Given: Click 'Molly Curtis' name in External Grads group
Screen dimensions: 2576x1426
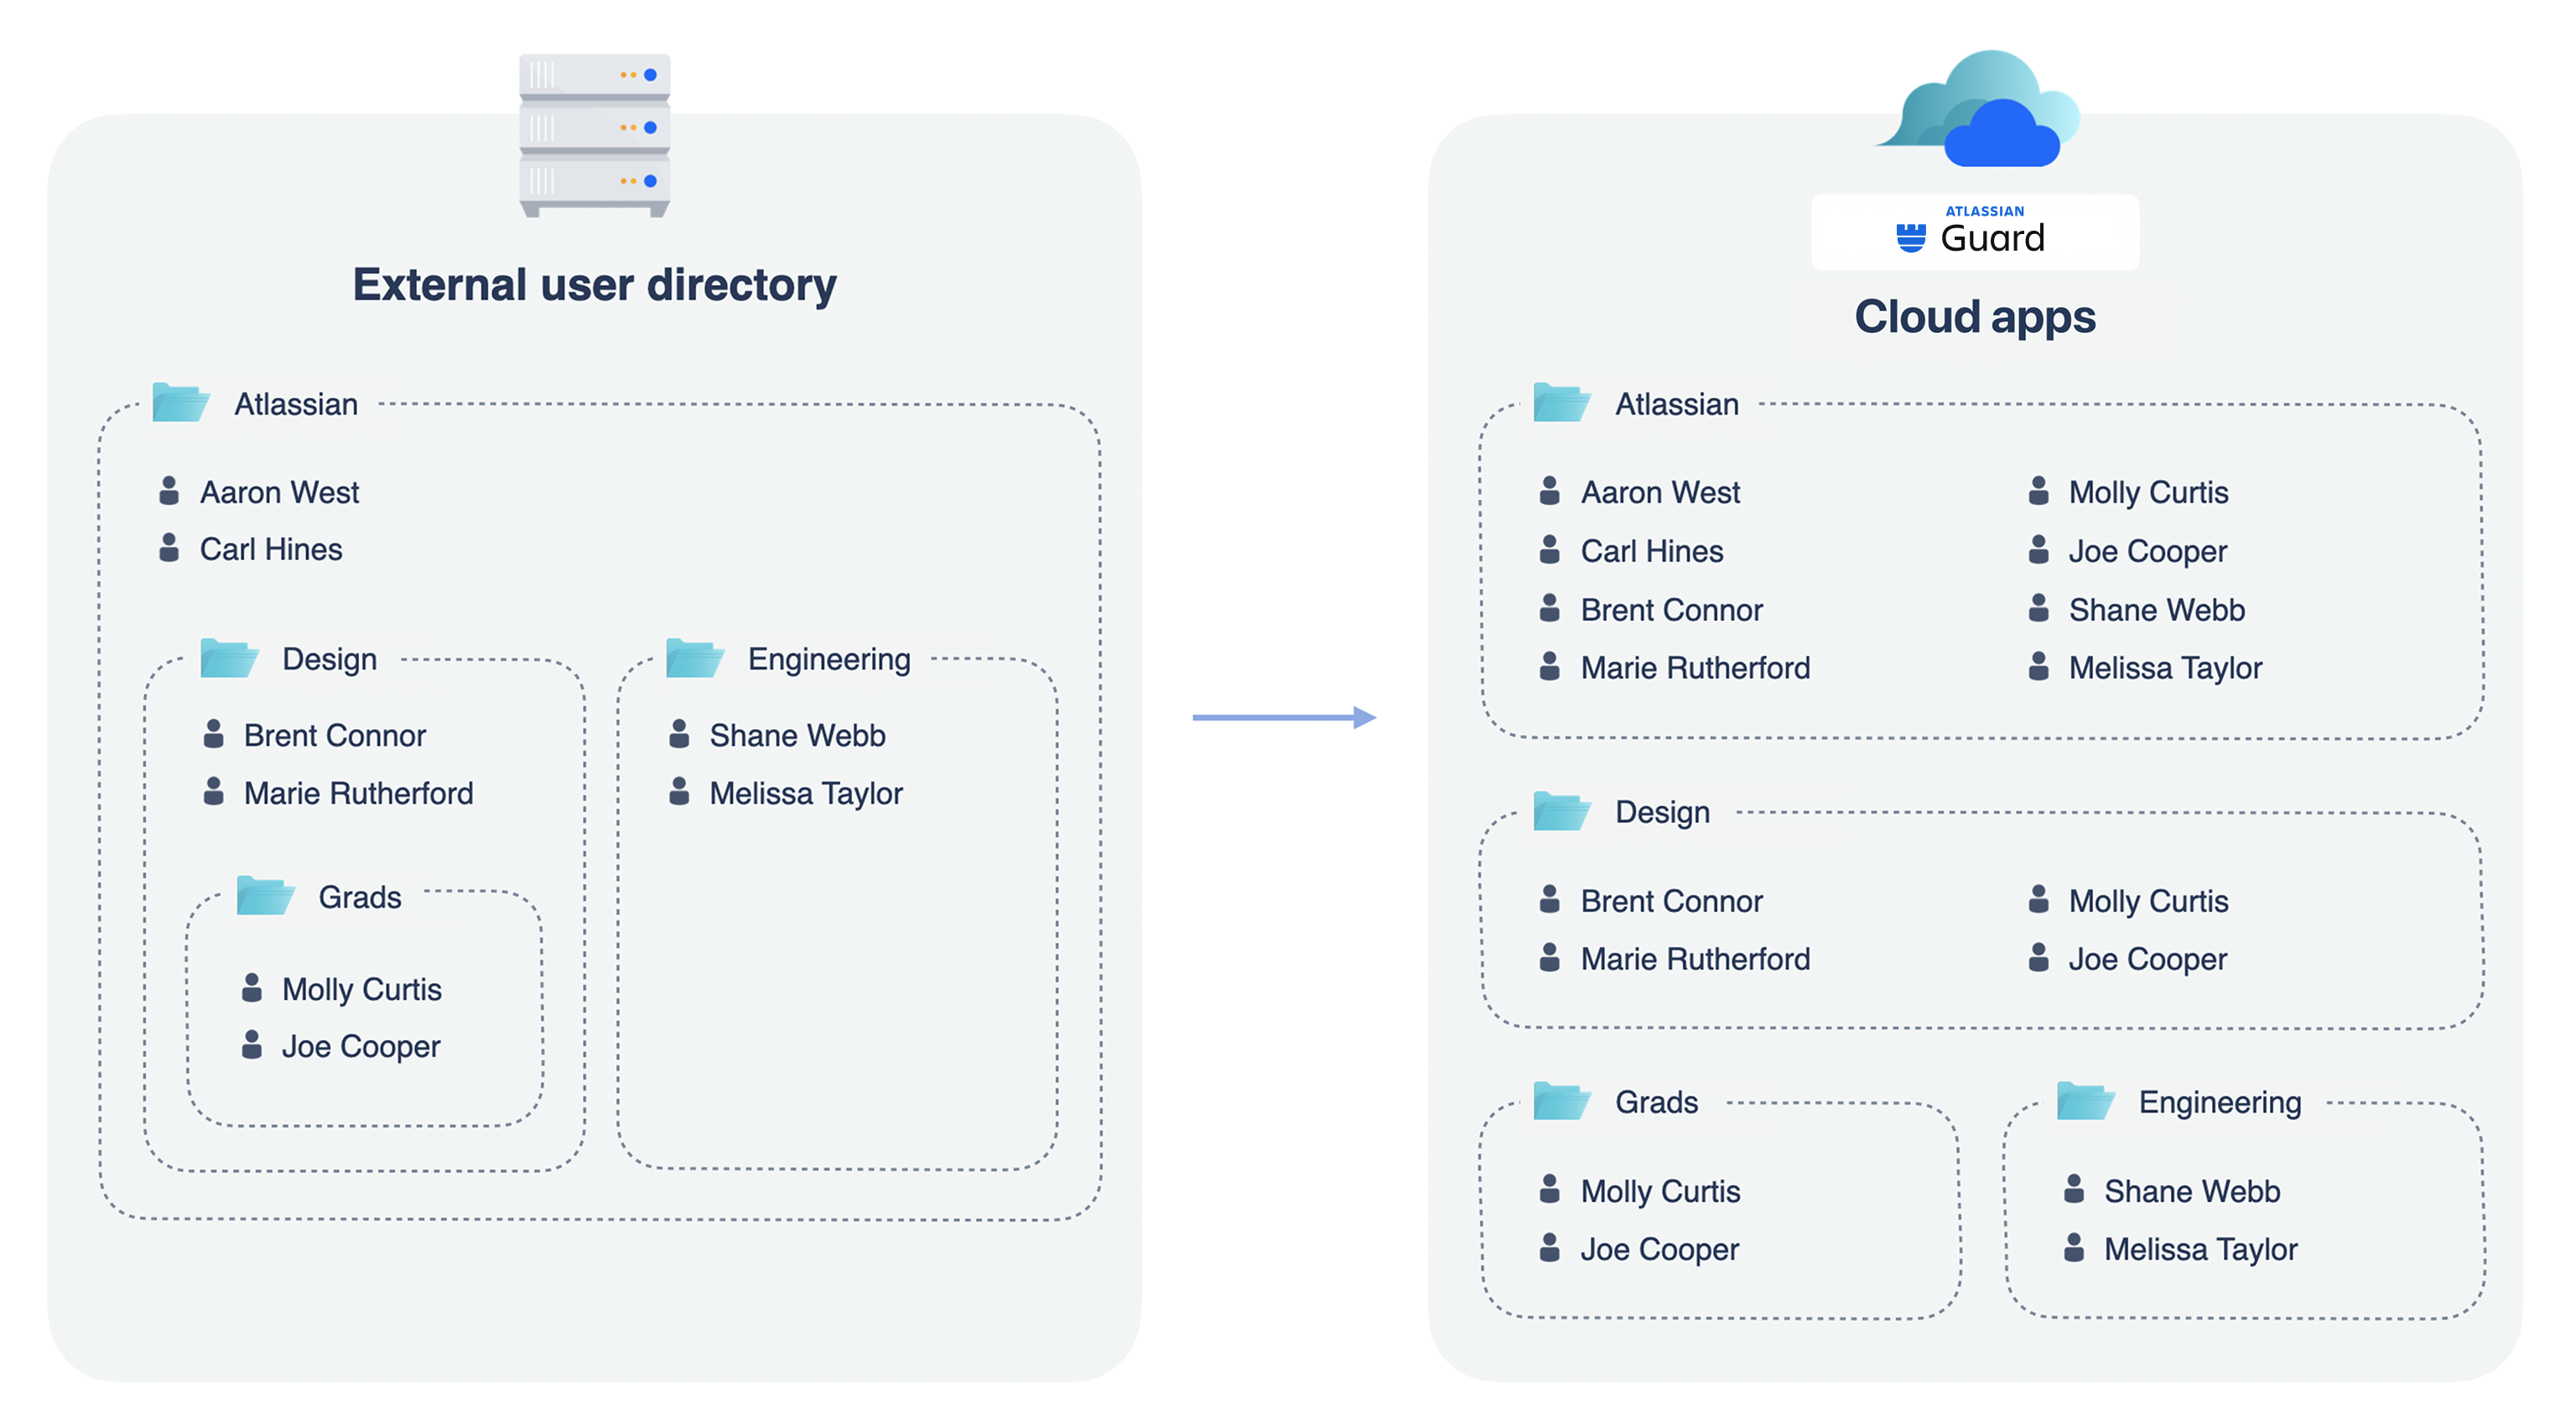Looking at the screenshot, I should [x=362, y=989].
